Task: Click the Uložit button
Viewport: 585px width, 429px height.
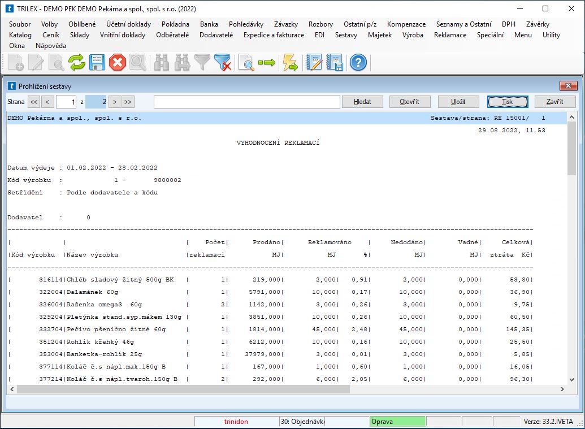Action: pyautogui.click(x=458, y=102)
